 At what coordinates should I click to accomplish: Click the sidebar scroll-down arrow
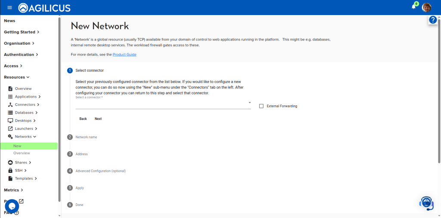coord(59,216)
